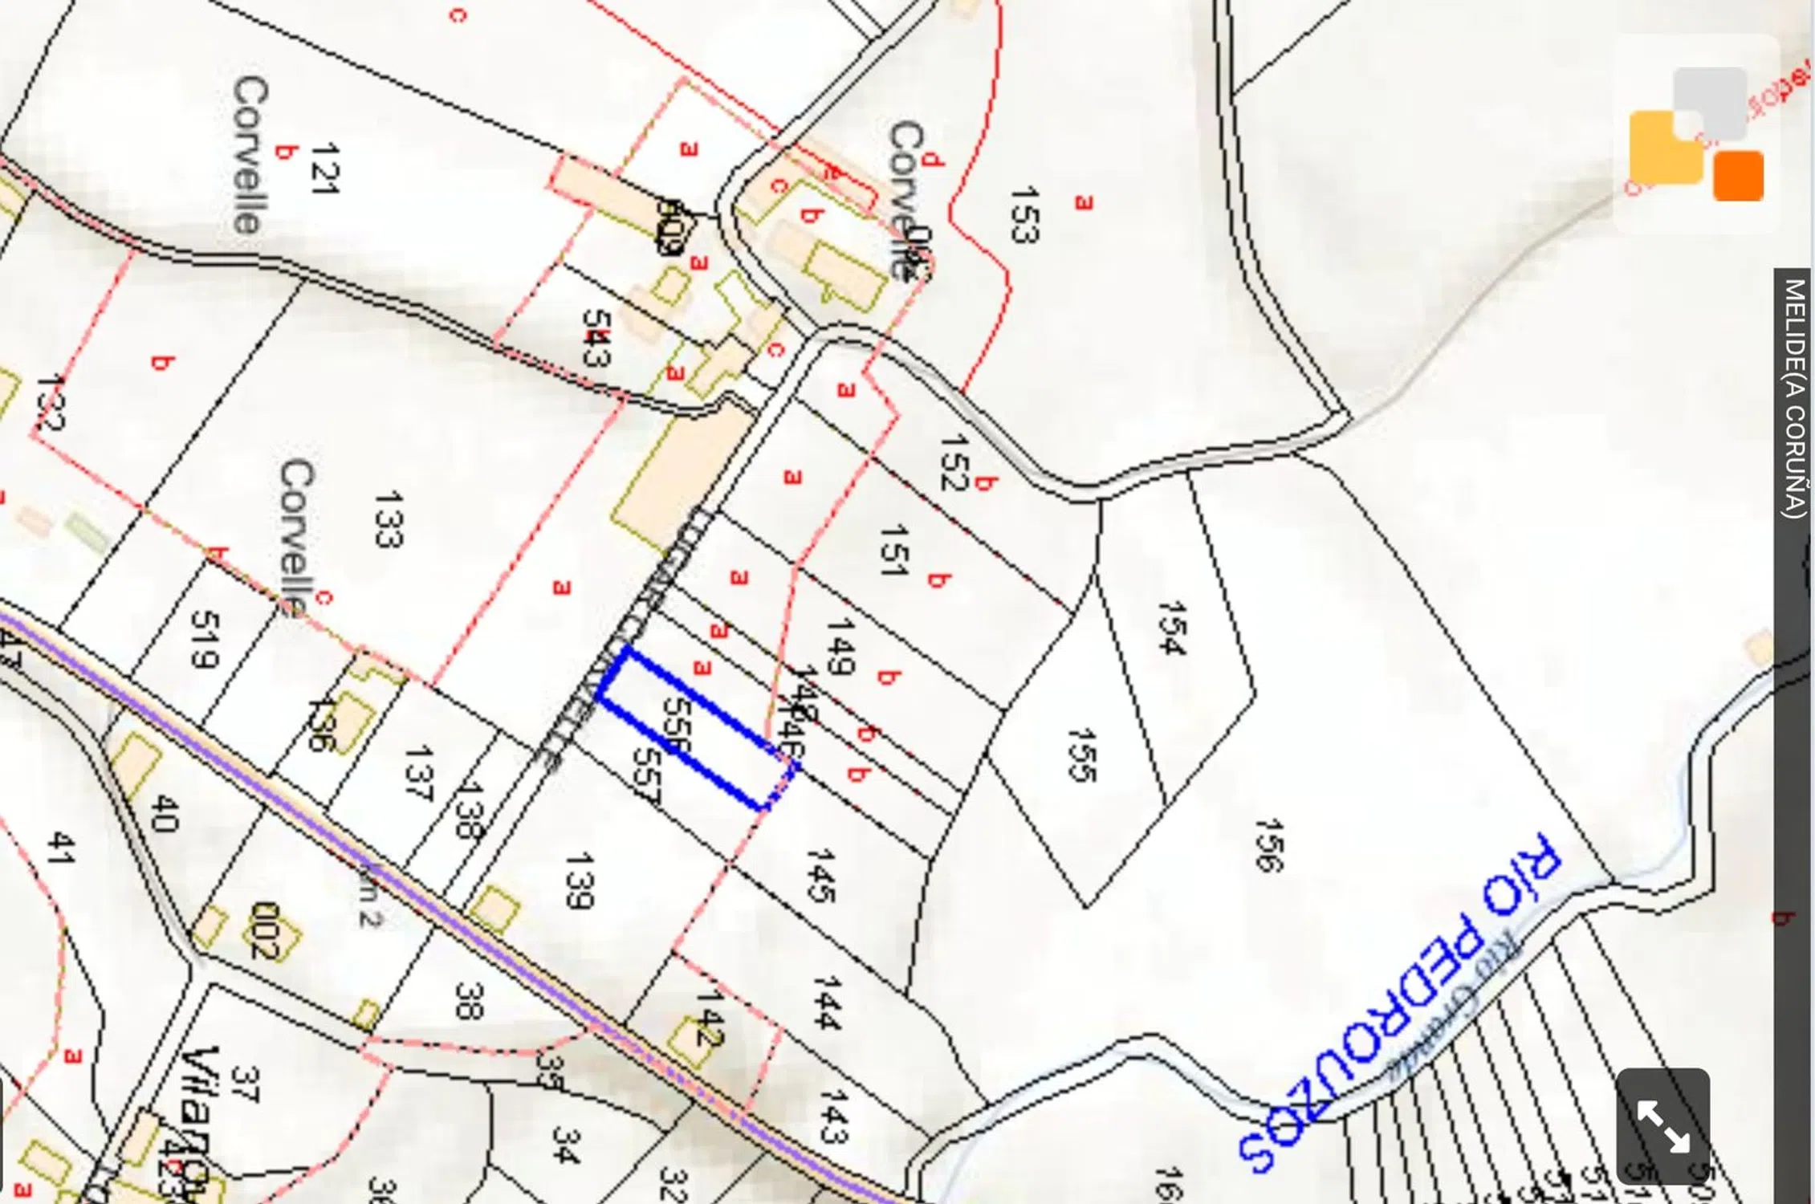Click parcel number 156 on the map
This screenshot has height=1204, width=1815.
1269,844
